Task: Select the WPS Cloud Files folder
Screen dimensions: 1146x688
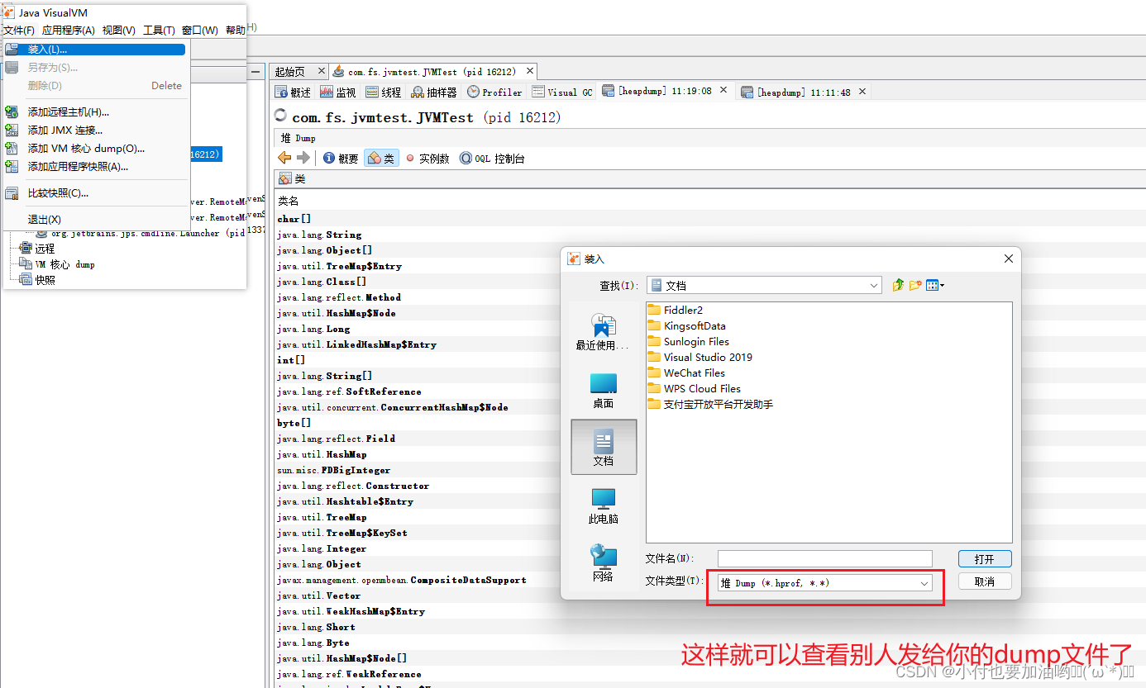Action: point(694,389)
